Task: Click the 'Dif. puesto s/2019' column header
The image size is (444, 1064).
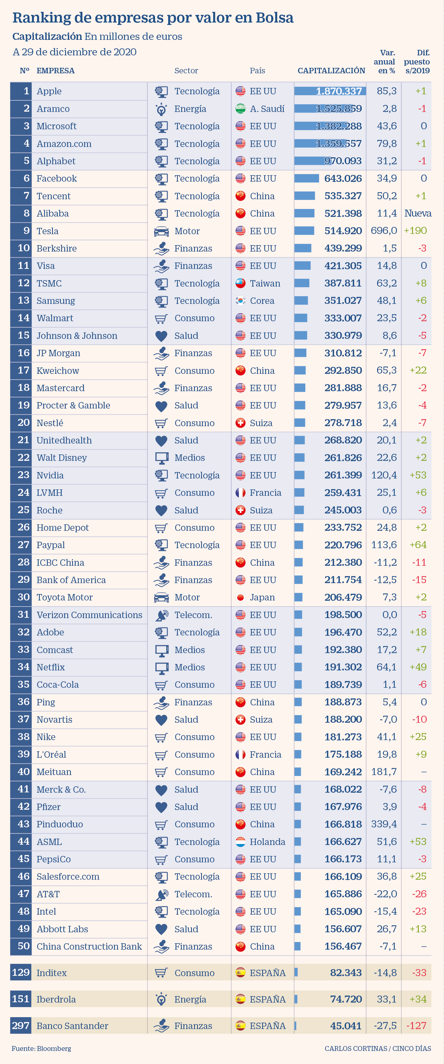Action: [417, 62]
